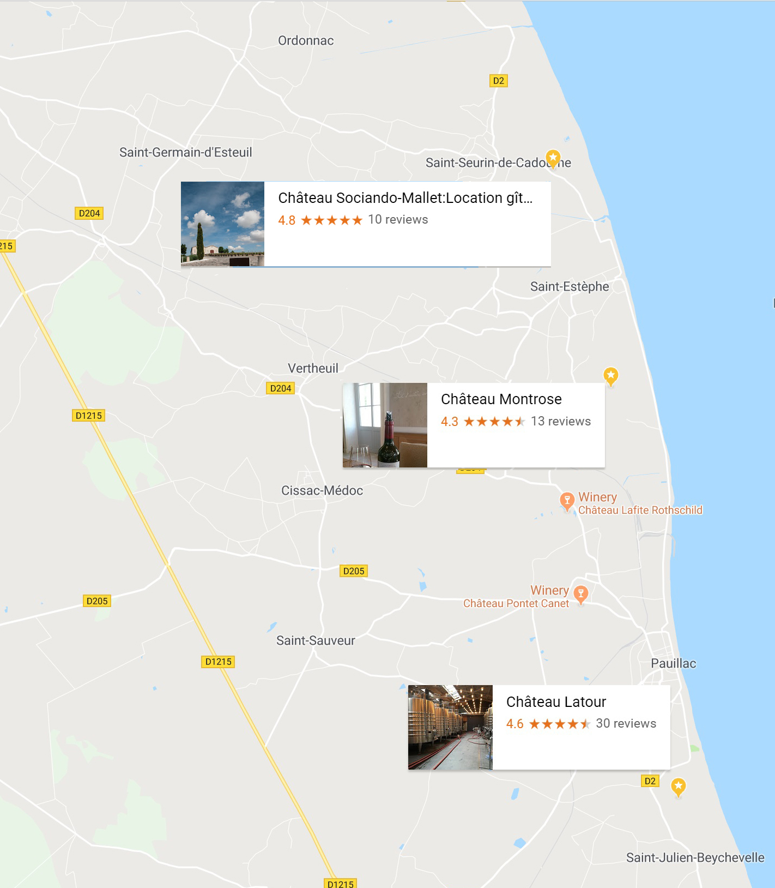This screenshot has width=775, height=888.
Task: Open the 10 reviews link for Sociando-Mallet
Action: coord(398,220)
